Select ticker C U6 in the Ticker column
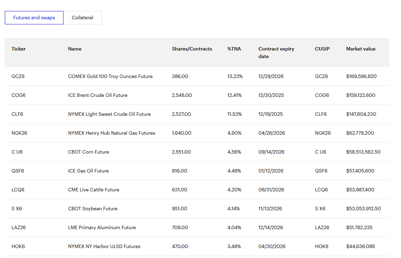 17,152
